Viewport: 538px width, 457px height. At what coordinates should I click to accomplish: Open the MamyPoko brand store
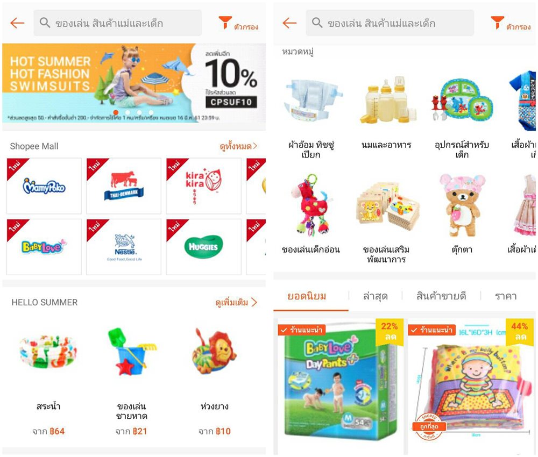click(x=44, y=186)
